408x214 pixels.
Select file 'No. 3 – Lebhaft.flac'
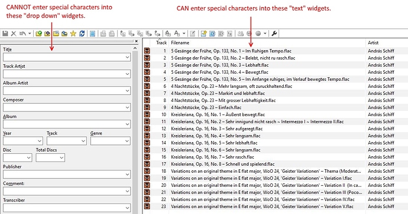tap(219, 65)
